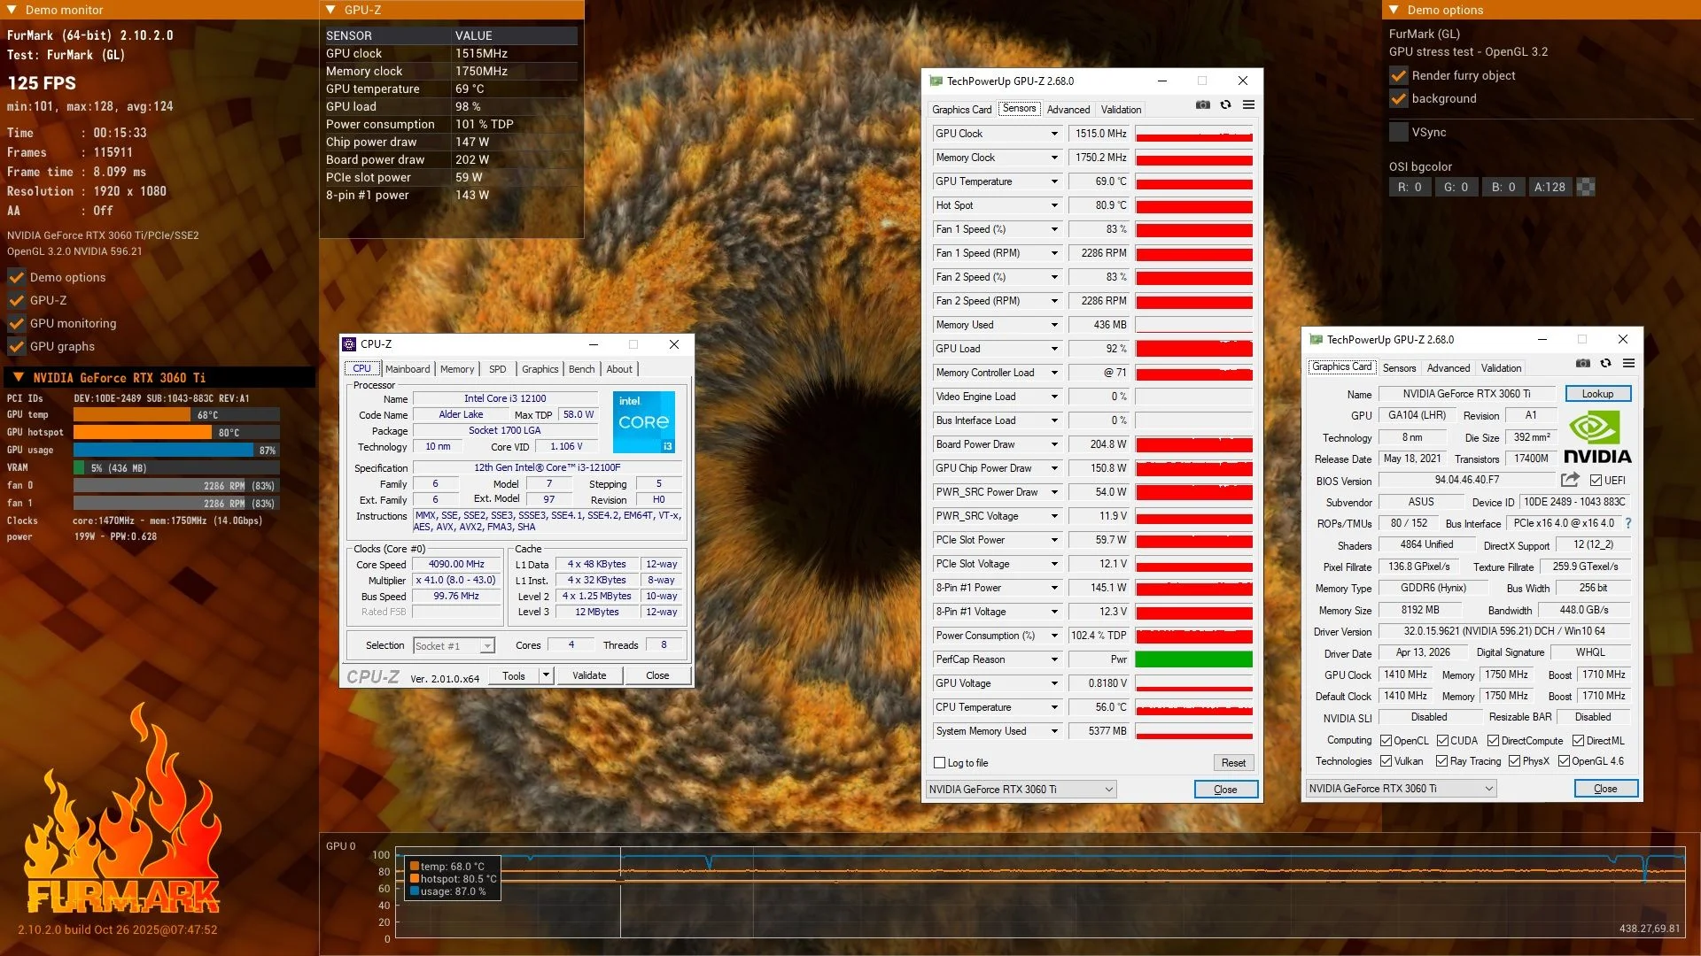Click the refresh icon in GPU-Z Sensors window
The image size is (1701, 956).
pos(1225,104)
